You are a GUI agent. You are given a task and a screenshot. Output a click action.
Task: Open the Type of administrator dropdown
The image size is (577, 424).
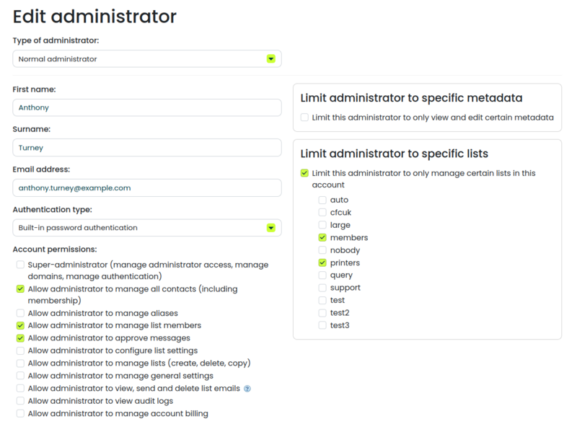pyautogui.click(x=144, y=58)
